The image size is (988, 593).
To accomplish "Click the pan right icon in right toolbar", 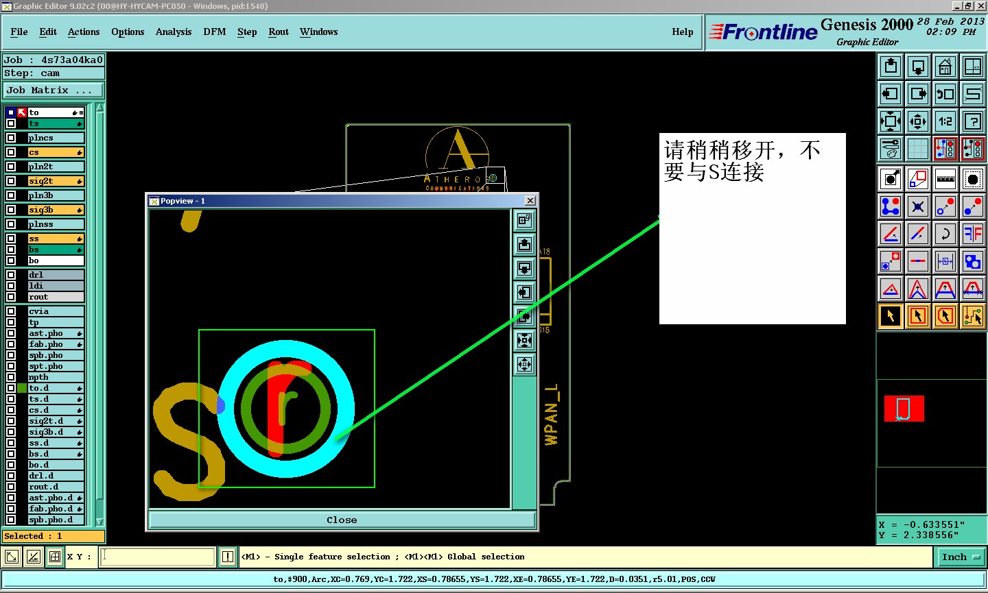I will pos(918,94).
